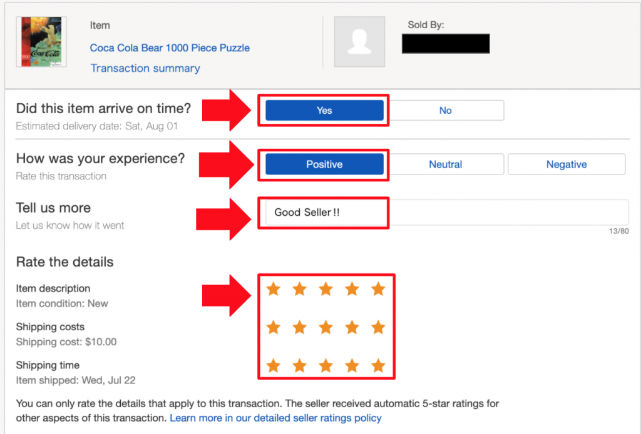This screenshot has width=641, height=434.
Task: Select No for item arrived on time
Action: (x=445, y=110)
